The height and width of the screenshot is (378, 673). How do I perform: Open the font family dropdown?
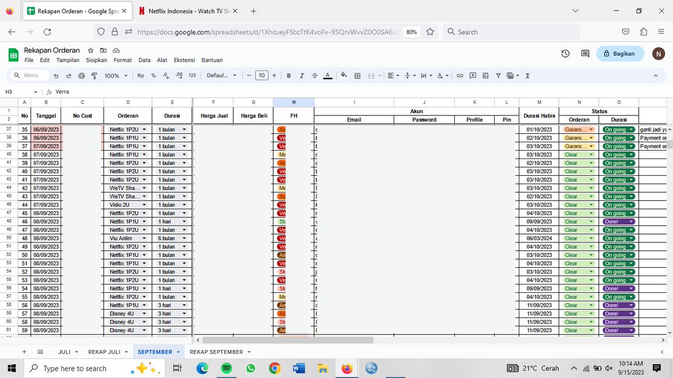click(221, 76)
